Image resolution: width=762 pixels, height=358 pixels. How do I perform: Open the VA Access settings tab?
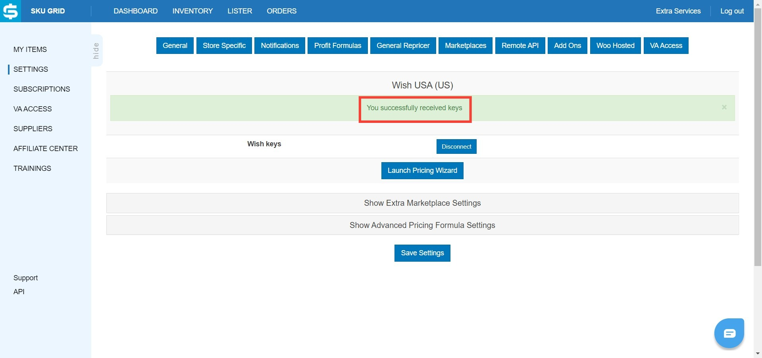pyautogui.click(x=666, y=46)
